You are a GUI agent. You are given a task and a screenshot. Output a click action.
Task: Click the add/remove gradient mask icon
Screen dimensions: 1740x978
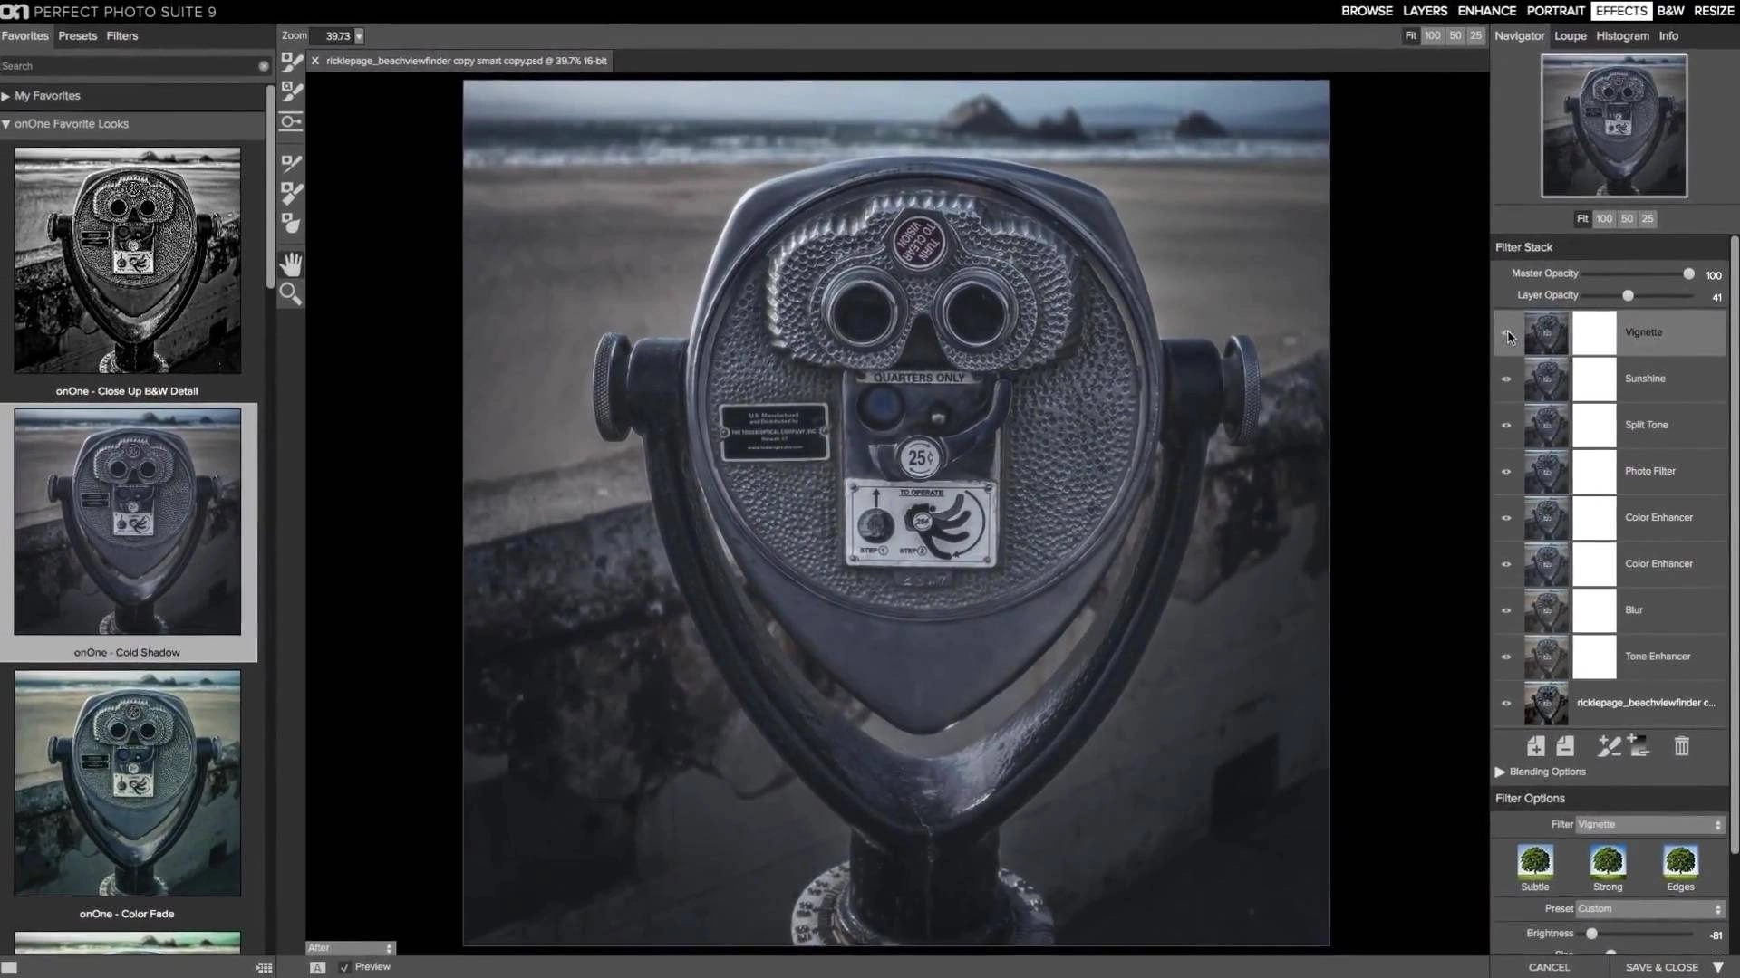[x=1638, y=746]
